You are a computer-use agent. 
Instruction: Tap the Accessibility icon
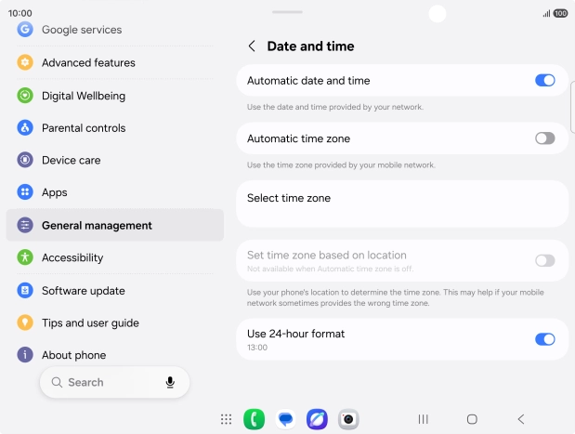(25, 257)
